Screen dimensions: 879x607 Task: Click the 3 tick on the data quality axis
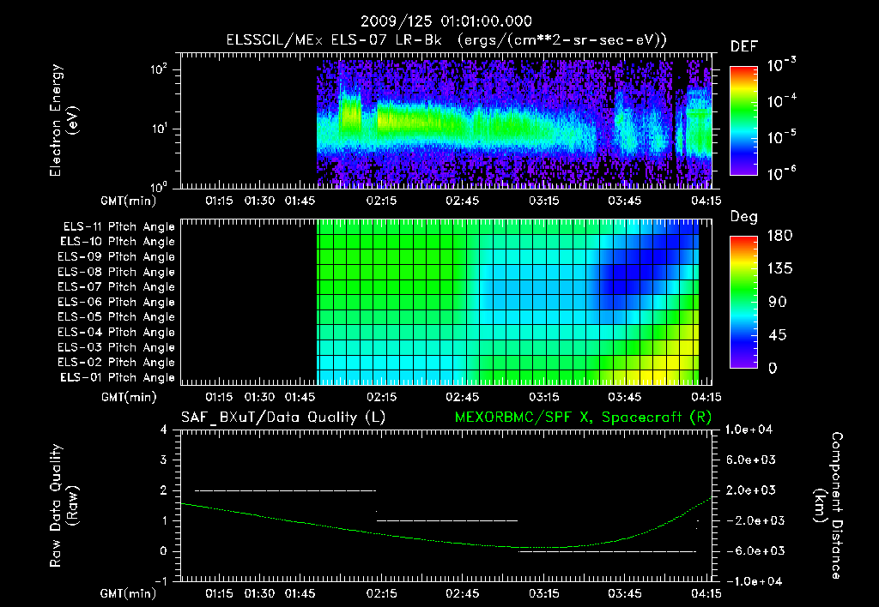coord(164,460)
